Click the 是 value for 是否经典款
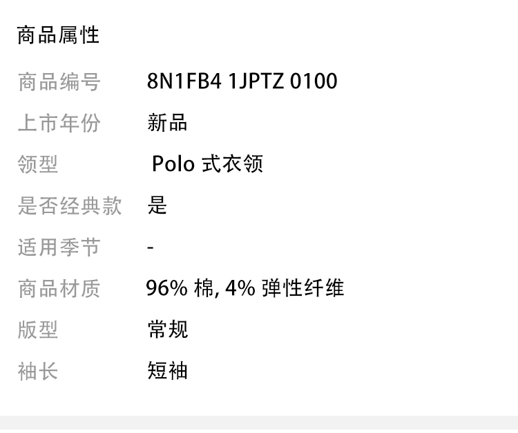518x433 pixels. point(157,205)
